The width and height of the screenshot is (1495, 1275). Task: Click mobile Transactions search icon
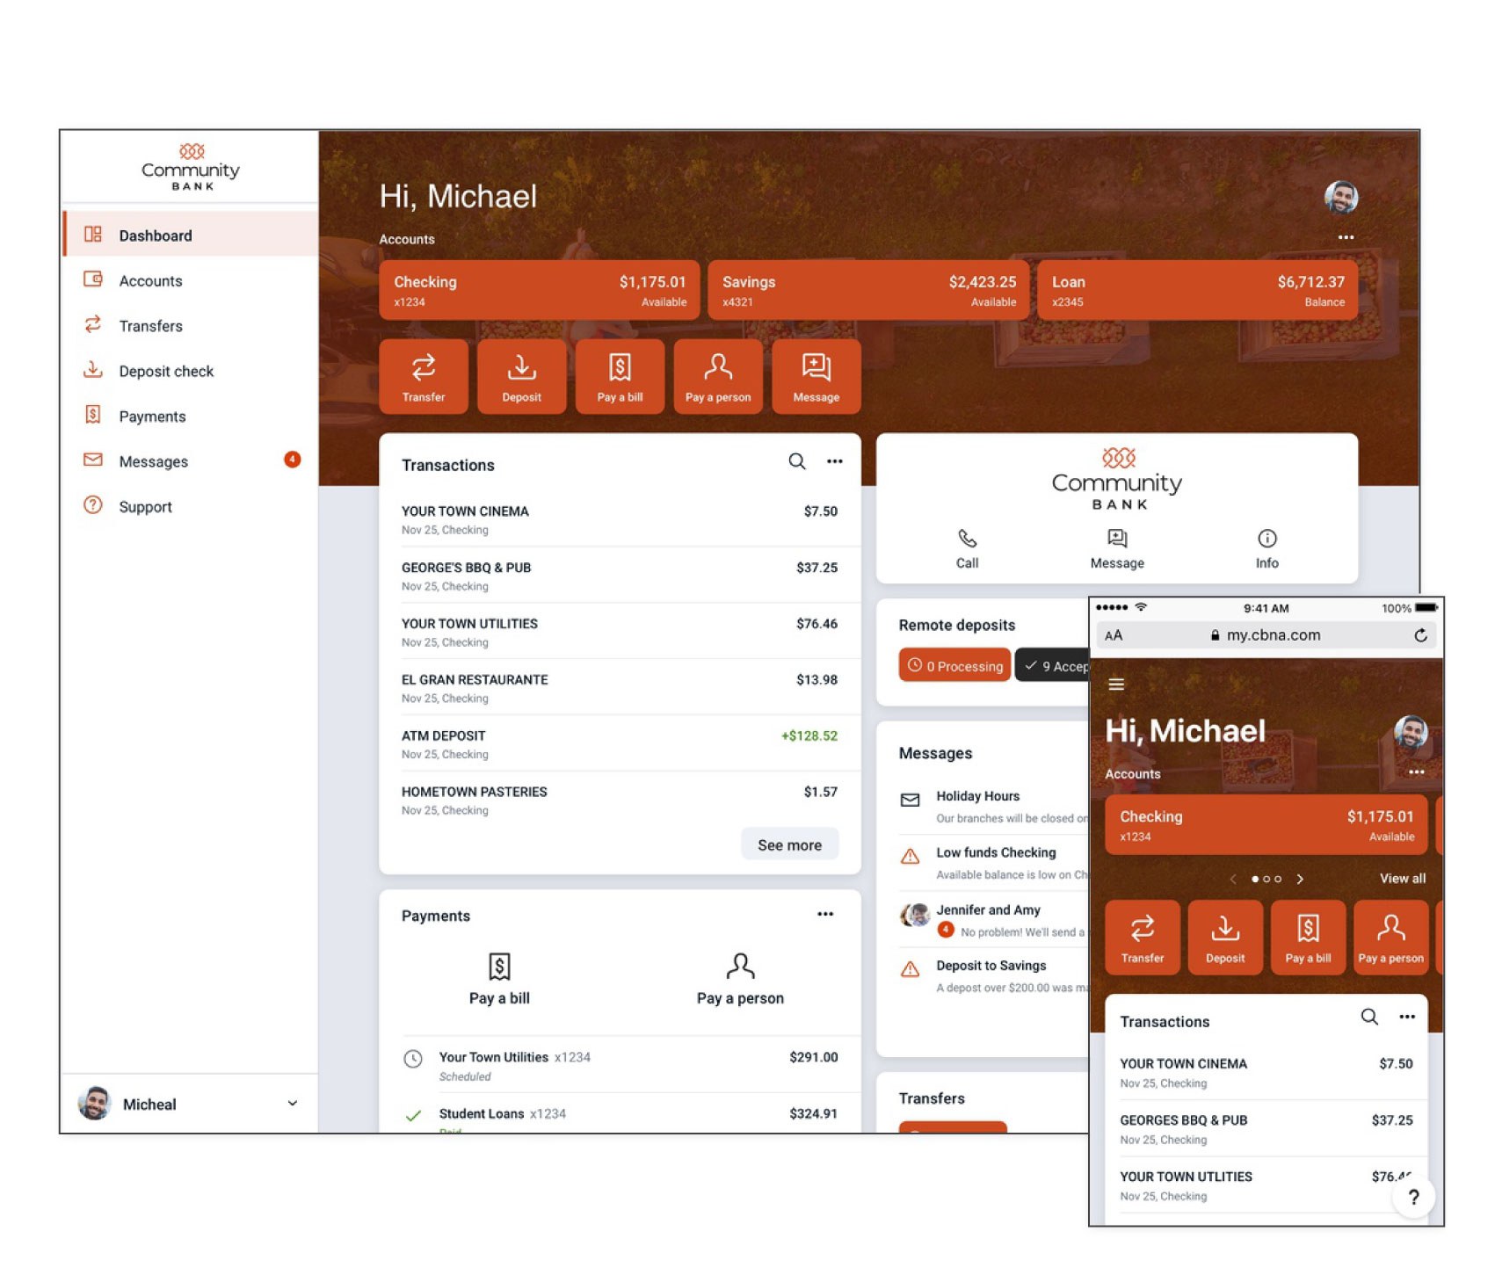[1369, 1017]
